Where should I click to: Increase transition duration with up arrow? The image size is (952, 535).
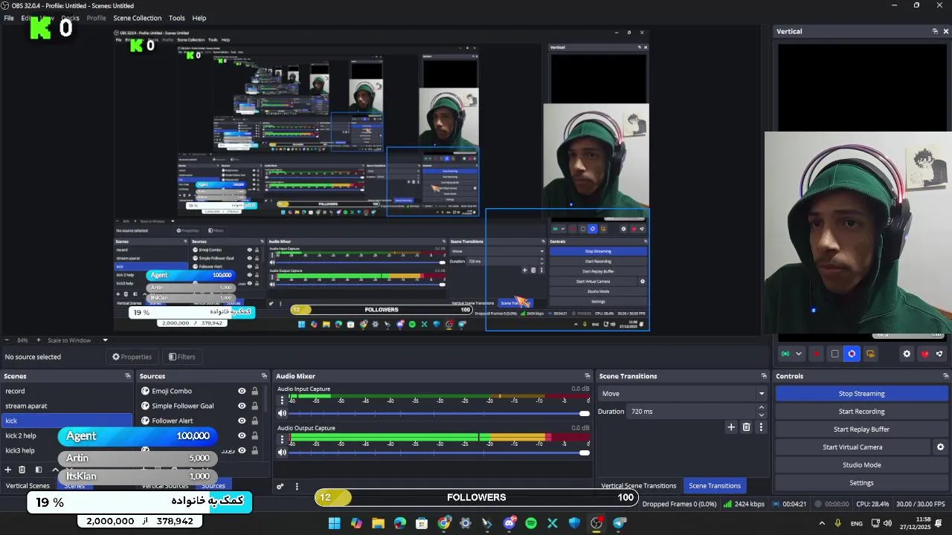click(761, 408)
